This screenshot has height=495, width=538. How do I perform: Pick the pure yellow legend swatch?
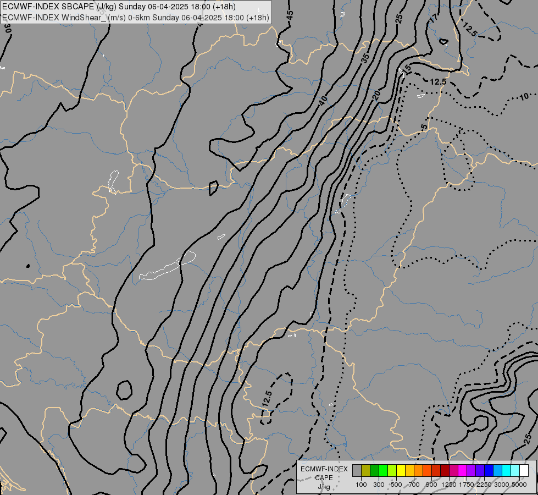(x=401, y=470)
